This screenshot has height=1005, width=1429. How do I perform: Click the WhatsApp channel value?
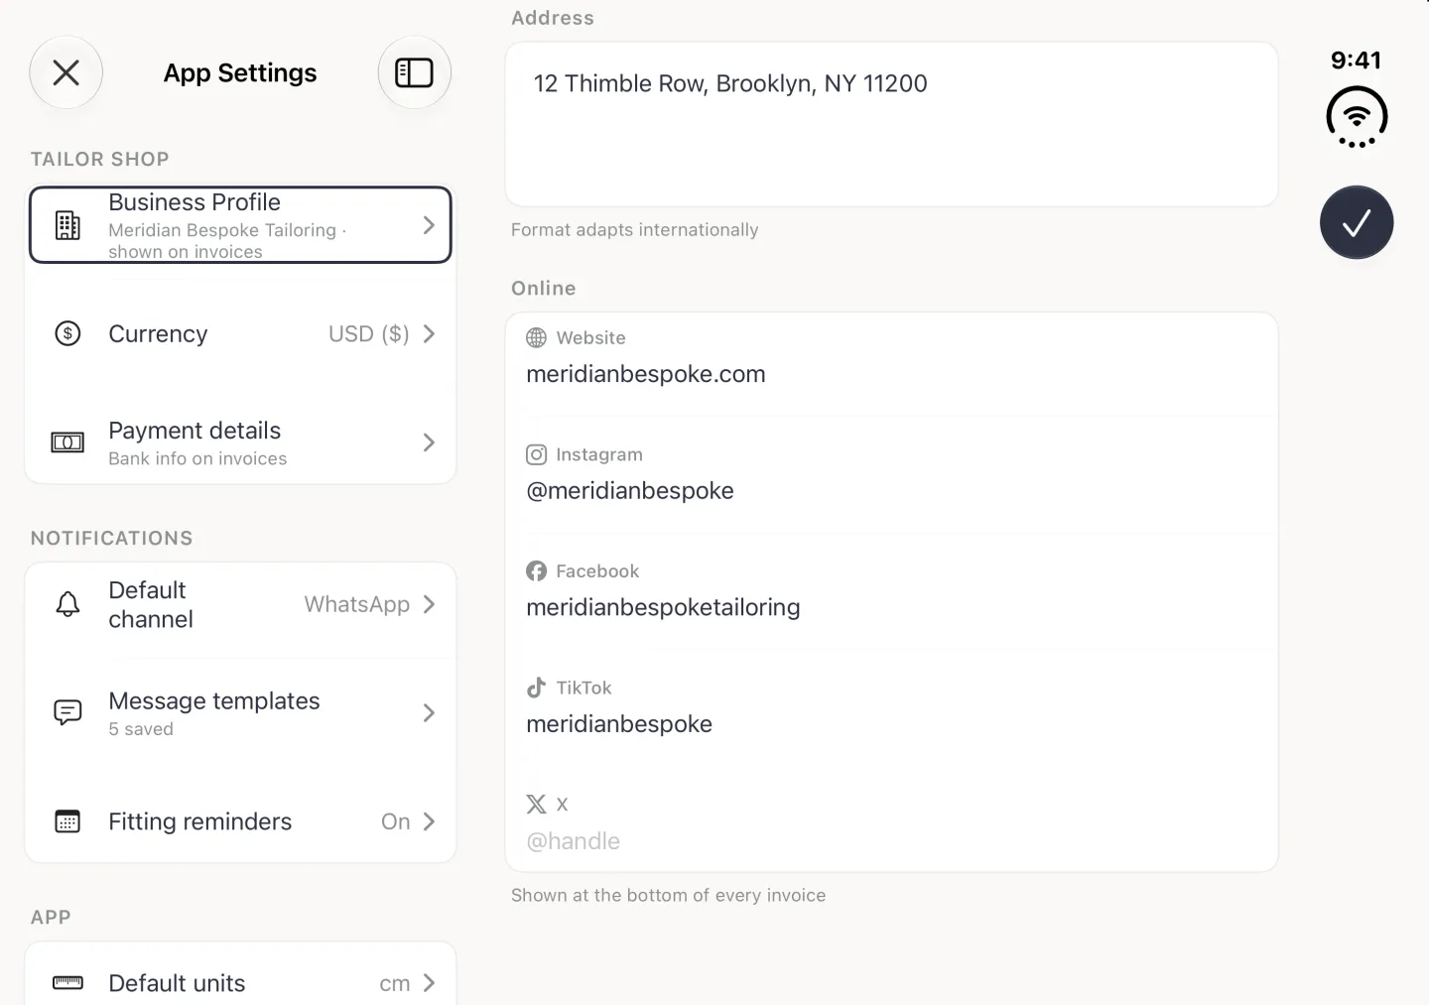click(x=356, y=604)
